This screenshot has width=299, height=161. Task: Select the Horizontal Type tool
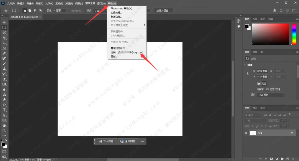(x=4, y=110)
